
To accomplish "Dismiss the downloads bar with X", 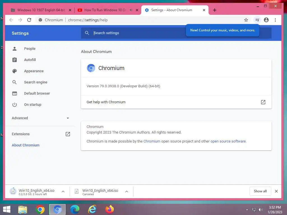I will point(276,191).
